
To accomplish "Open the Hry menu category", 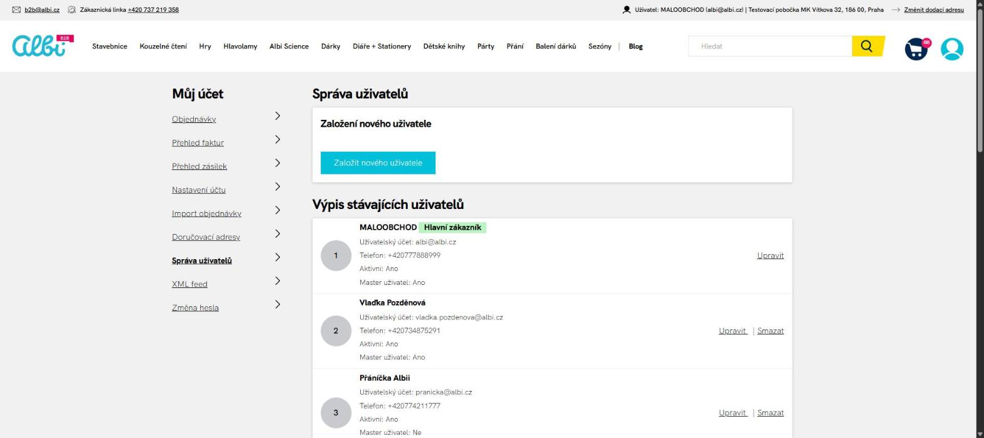I will point(205,46).
